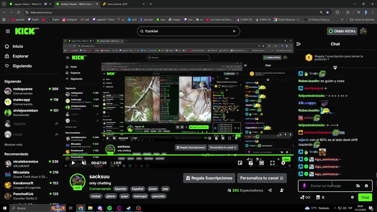Expand hidden bookmarks chevron

342,20
